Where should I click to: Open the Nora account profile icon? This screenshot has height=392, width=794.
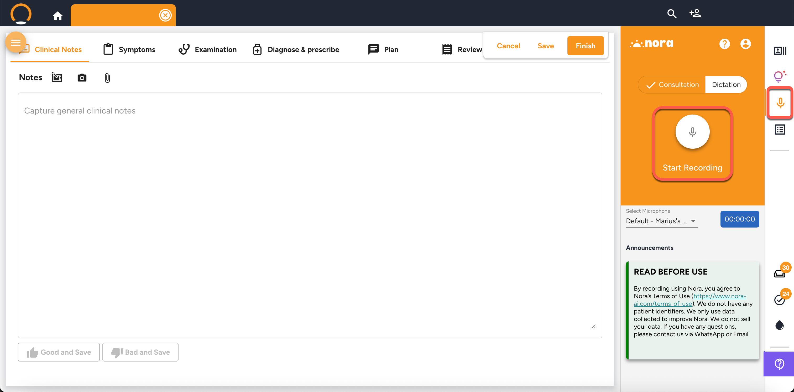coord(745,44)
